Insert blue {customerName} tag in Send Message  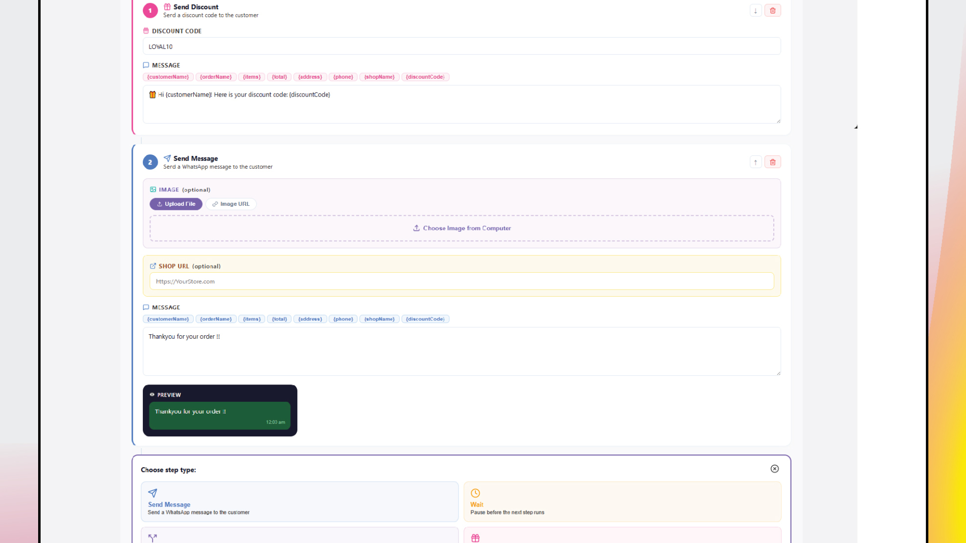tap(168, 319)
